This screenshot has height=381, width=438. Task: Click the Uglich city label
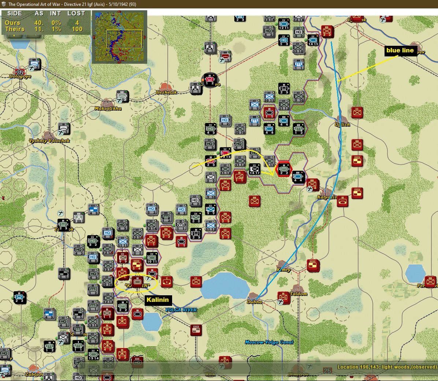(x=342, y=125)
